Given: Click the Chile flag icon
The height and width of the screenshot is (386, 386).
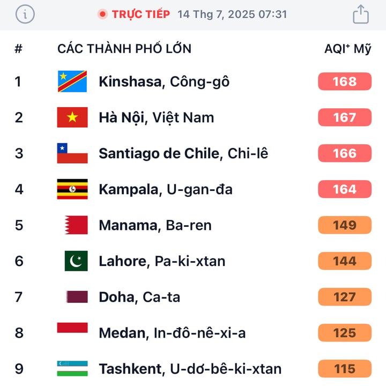Looking at the screenshot, I should (x=72, y=153).
